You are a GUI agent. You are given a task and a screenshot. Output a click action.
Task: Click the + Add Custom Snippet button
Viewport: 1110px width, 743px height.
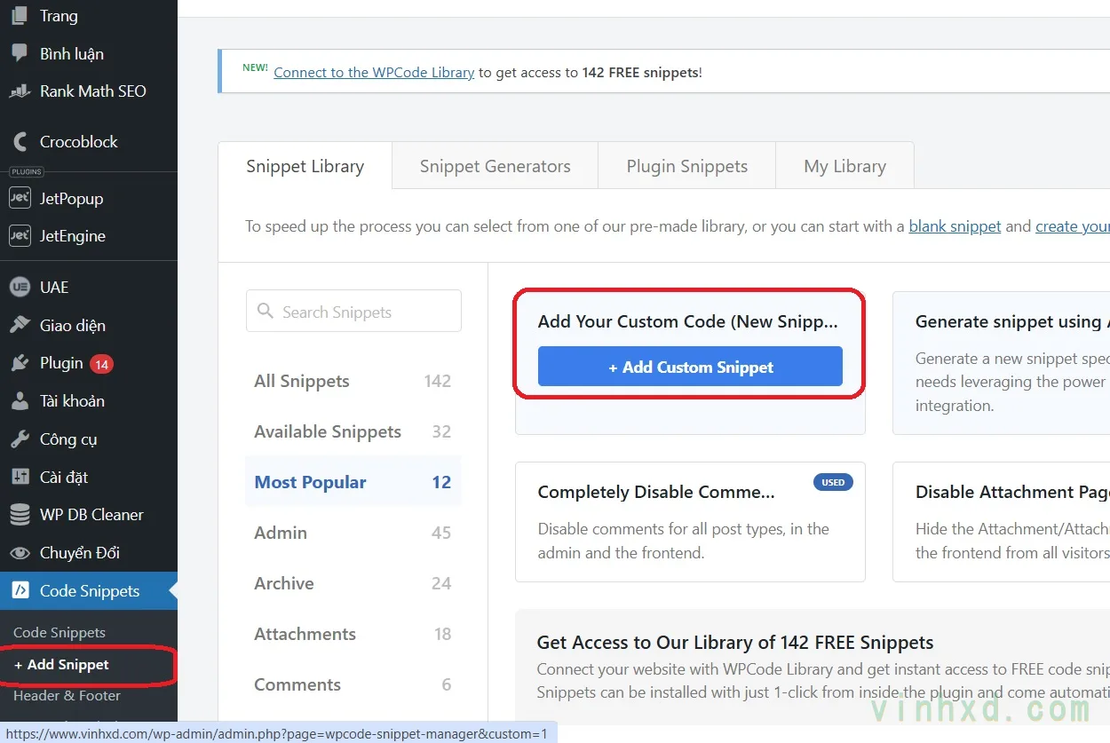pyautogui.click(x=690, y=367)
